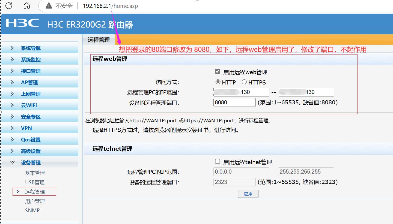
Task: Open the USB管理 submenu page
Action: pos(35,182)
